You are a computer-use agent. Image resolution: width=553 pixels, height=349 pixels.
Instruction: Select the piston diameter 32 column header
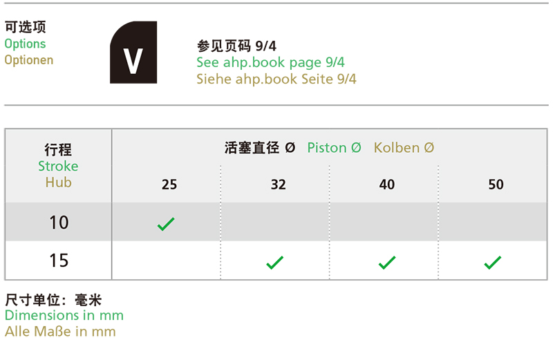279,185
